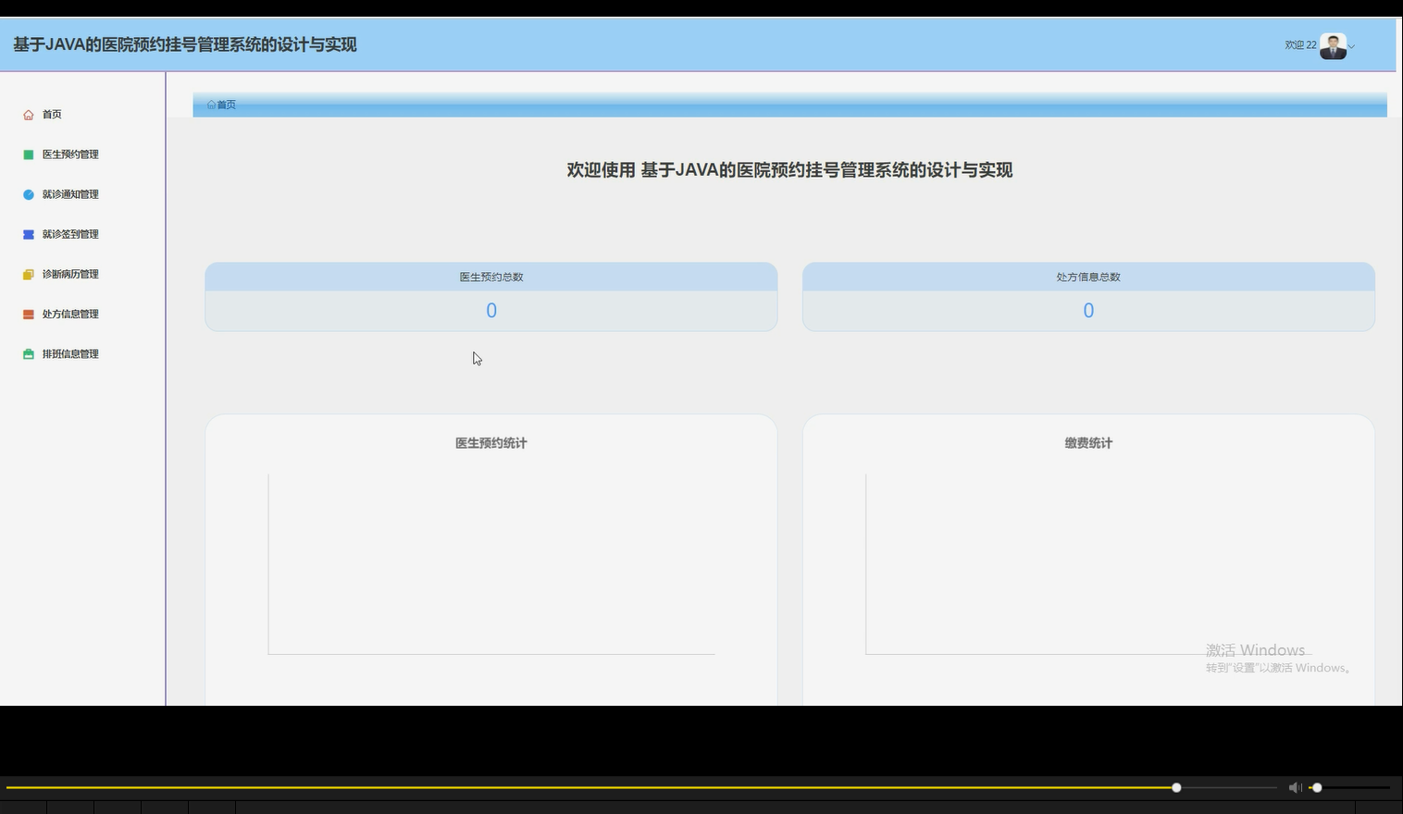Click the 医生预约总数 count value 0
Screen dimensions: 1403x814
(491, 311)
